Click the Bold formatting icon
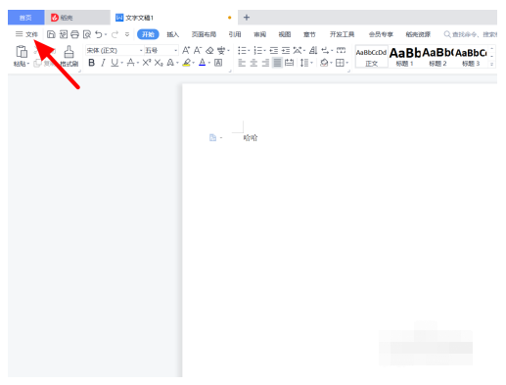The width and height of the screenshot is (506, 385). 92,63
